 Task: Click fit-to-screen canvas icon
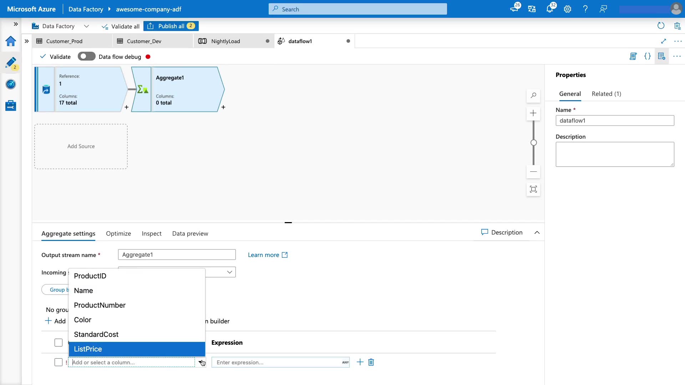(533, 189)
